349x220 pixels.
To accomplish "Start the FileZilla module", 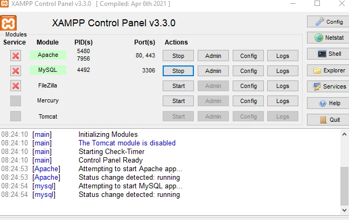I will point(178,86).
